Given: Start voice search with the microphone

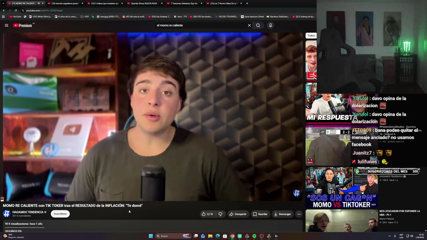Looking at the screenshot, I should point(271,25).
